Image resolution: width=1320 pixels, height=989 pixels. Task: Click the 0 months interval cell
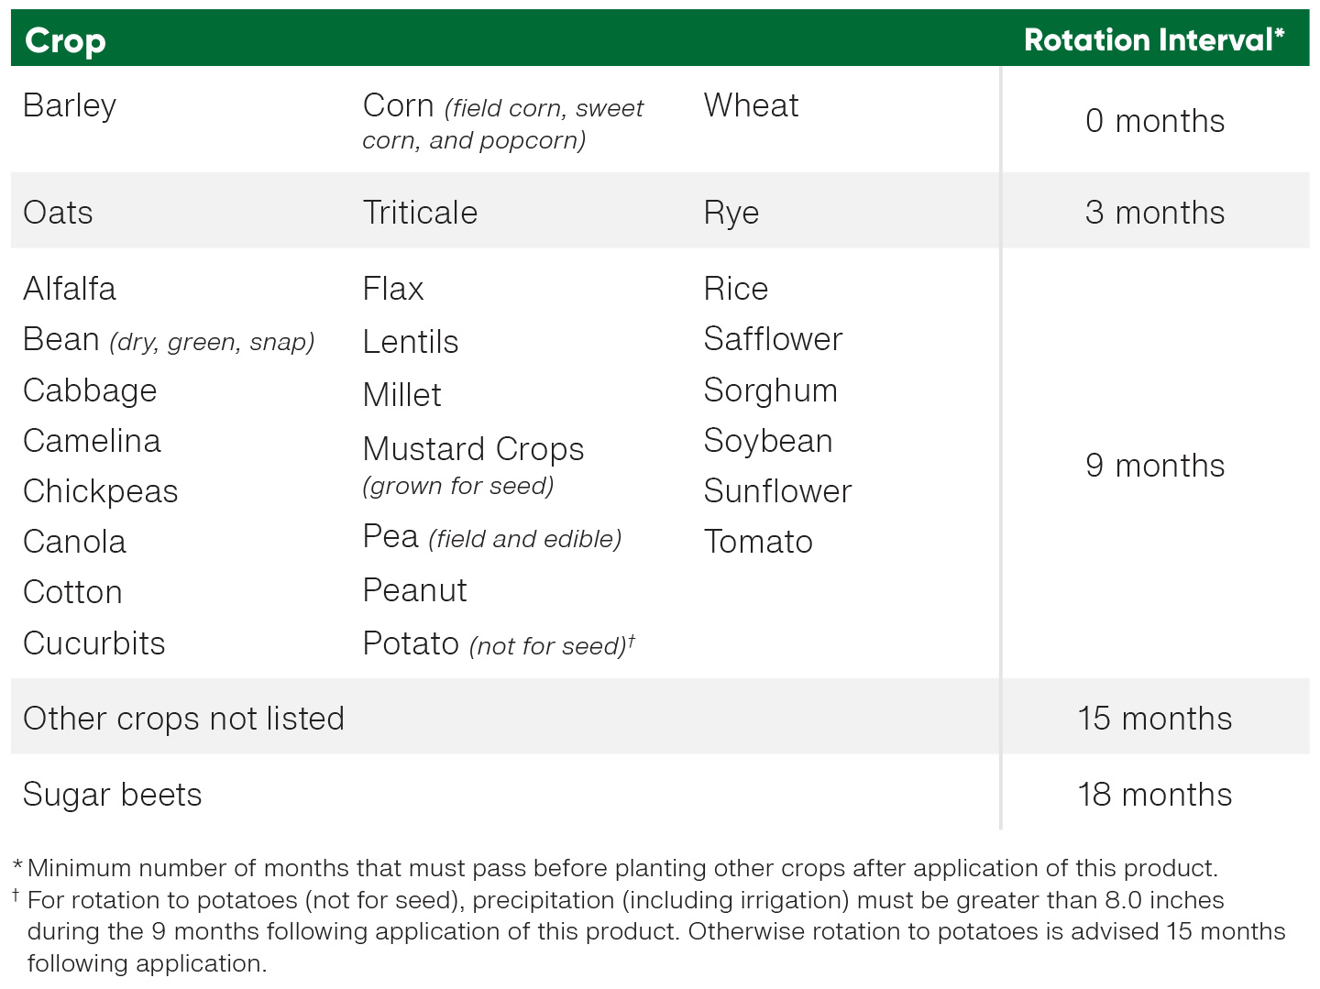click(x=1154, y=121)
